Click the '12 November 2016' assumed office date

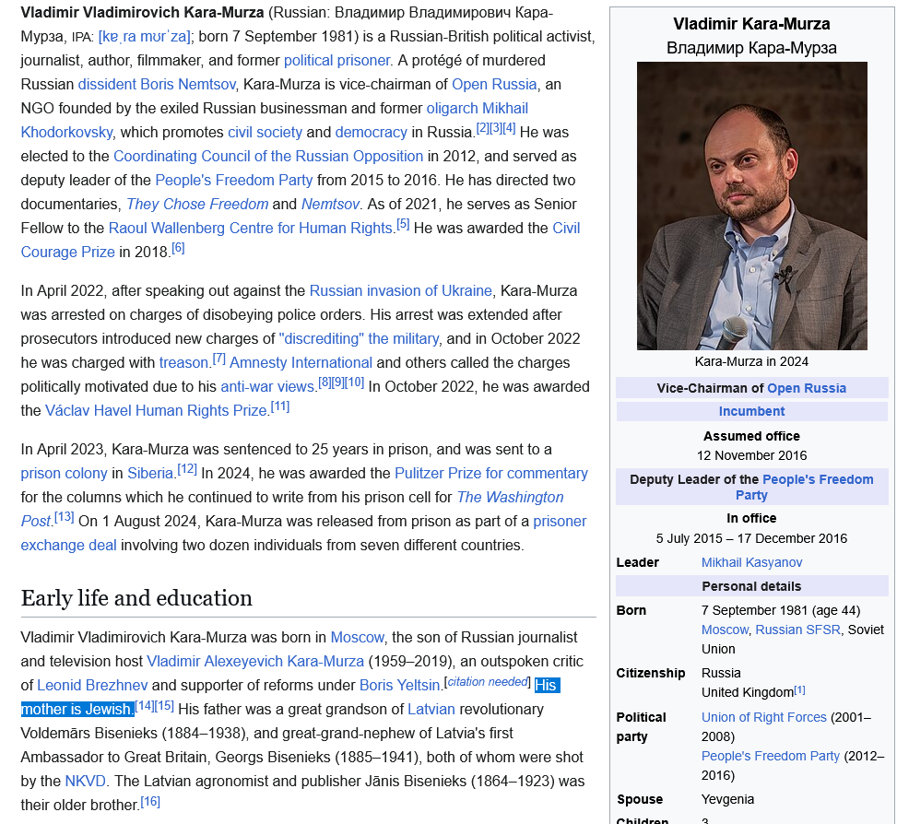751,456
